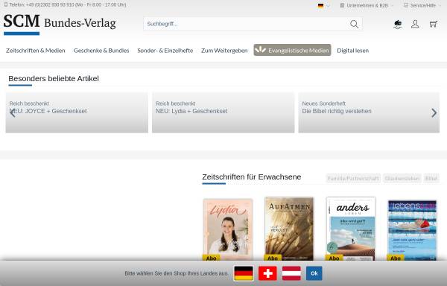Confirm country selection with Ok button

coord(314,273)
